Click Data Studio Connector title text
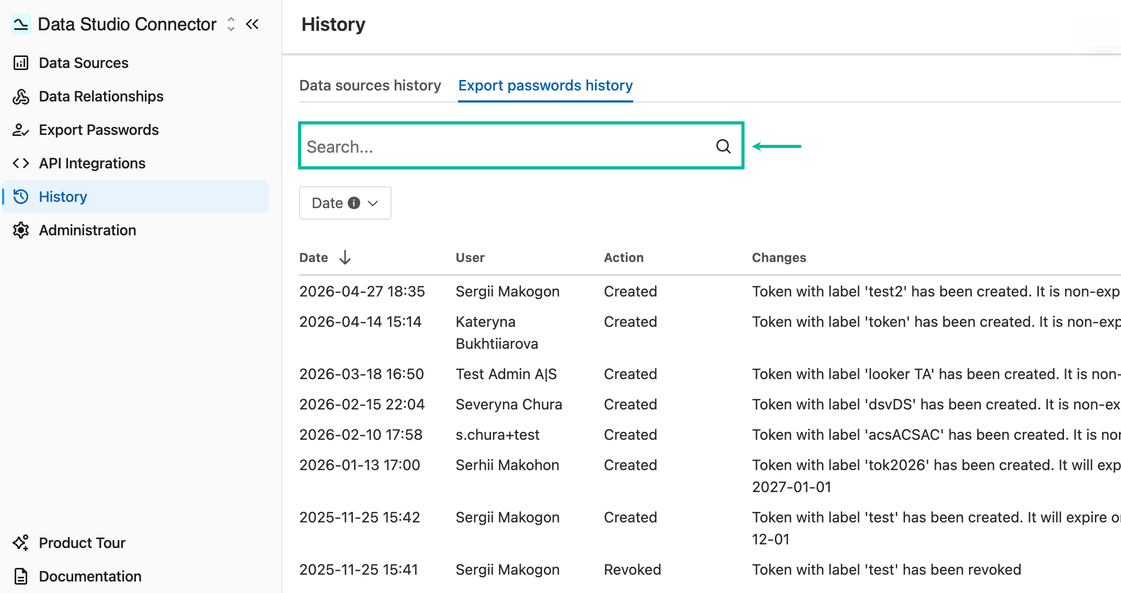Image resolution: width=1121 pixels, height=593 pixels. [127, 24]
